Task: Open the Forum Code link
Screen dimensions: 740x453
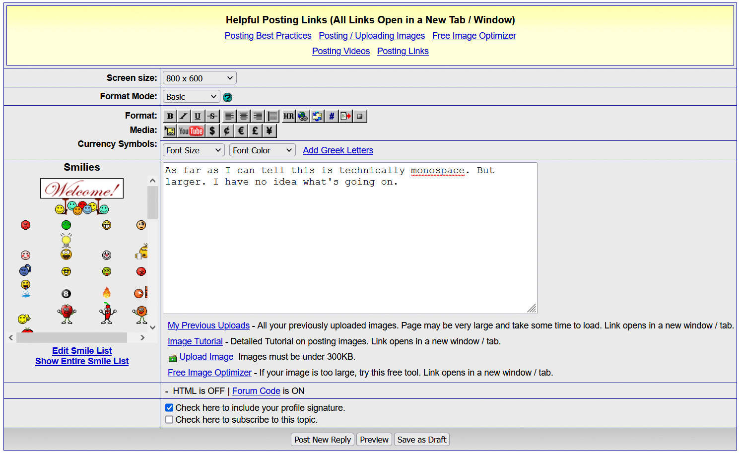Action: click(x=256, y=391)
